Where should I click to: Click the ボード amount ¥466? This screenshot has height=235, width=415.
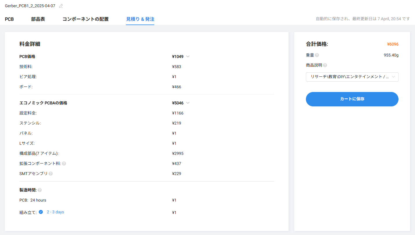(177, 87)
